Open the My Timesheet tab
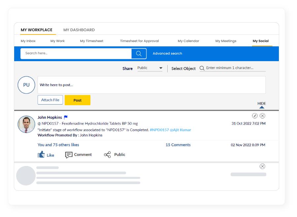This screenshot has height=217, width=297. tap(92, 41)
